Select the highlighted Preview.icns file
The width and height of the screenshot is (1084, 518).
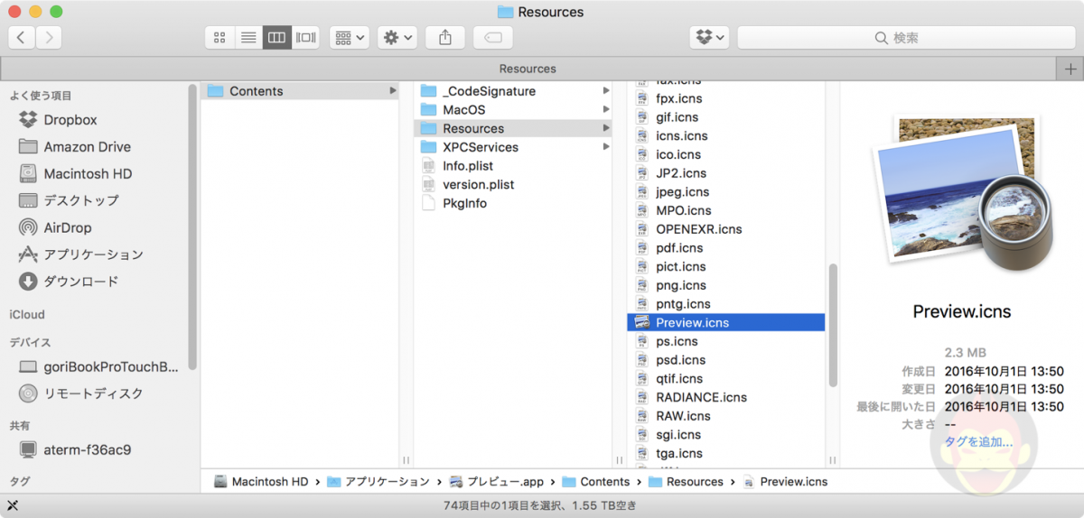726,322
